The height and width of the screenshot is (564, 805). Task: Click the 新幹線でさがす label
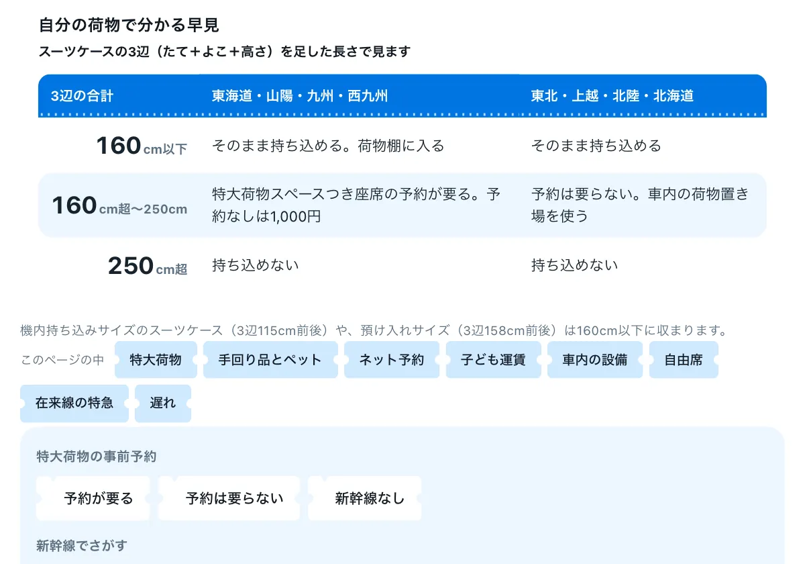click(x=81, y=545)
